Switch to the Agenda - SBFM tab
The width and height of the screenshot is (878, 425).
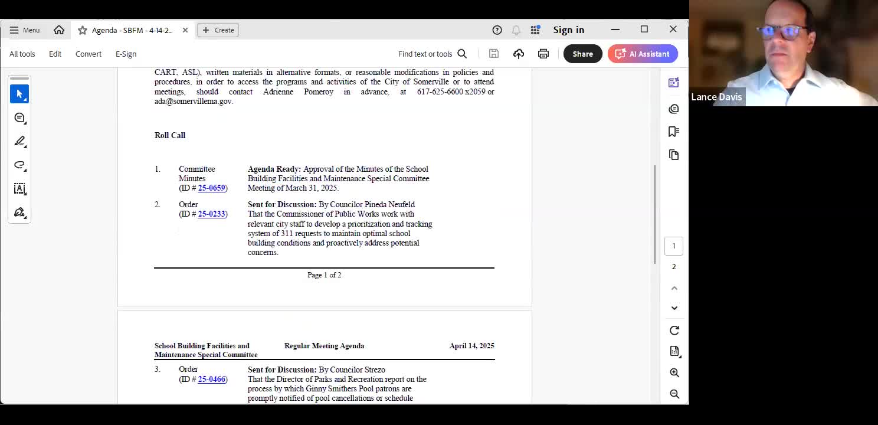pyautogui.click(x=132, y=30)
